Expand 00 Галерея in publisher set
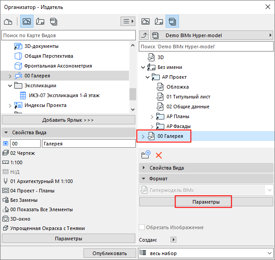This screenshot has width=275, height=260. point(143,136)
